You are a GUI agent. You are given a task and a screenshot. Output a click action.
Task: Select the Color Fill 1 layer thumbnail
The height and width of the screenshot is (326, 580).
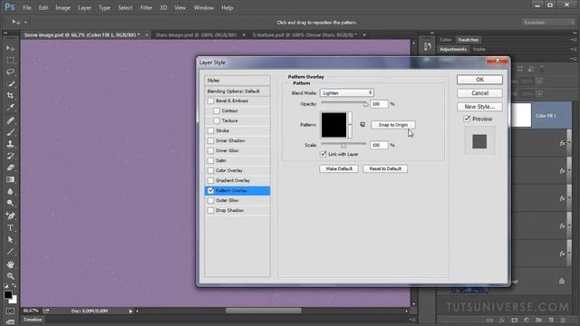click(521, 115)
